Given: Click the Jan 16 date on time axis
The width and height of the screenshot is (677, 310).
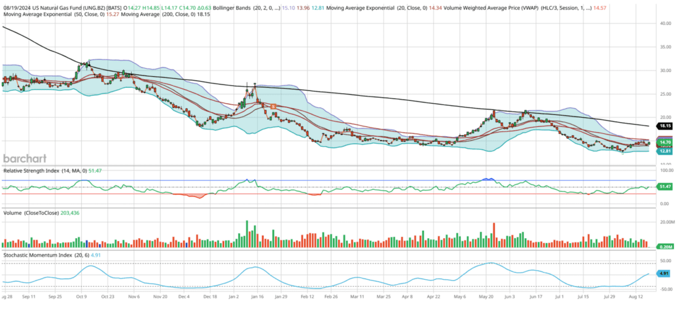Looking at the screenshot, I should 257,296.
